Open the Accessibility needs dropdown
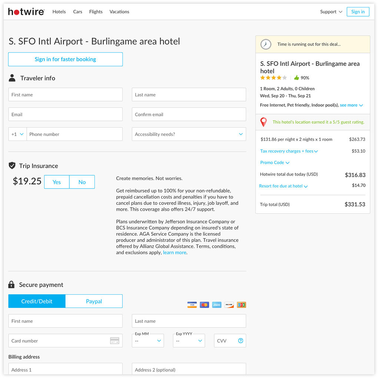Screen dimensions: 378x378 tap(189, 134)
